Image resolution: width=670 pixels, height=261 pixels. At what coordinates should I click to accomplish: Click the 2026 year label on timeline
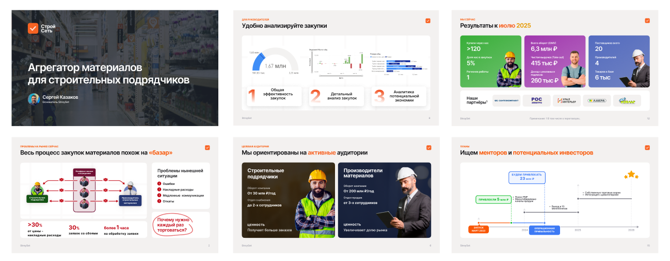(x=631, y=230)
